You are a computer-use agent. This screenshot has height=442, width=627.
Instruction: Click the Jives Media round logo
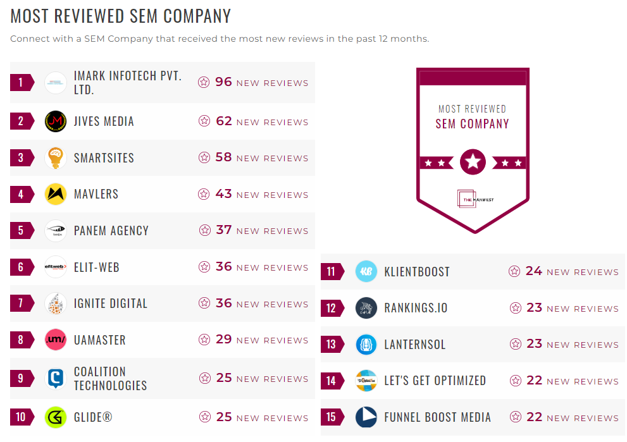(x=56, y=121)
